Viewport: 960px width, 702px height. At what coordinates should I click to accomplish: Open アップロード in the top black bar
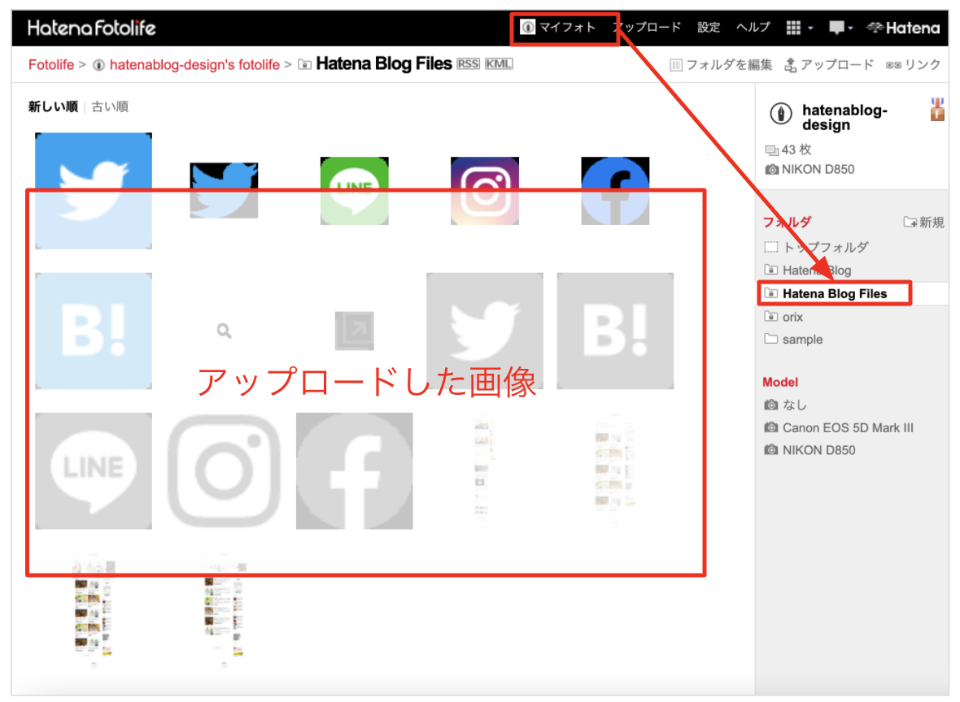[x=647, y=27]
